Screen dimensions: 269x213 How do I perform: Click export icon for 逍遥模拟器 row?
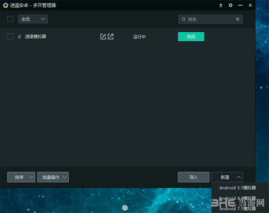pos(111,37)
